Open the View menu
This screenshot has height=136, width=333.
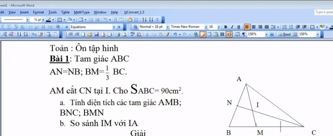[12, 12]
